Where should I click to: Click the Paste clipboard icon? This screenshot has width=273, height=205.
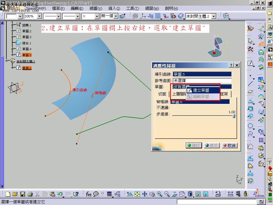pos(52,194)
